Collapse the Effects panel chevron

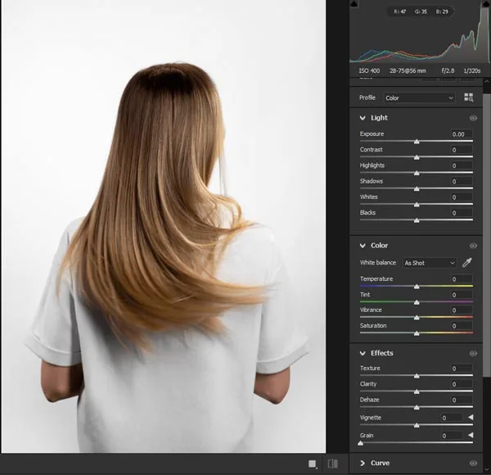pos(363,353)
